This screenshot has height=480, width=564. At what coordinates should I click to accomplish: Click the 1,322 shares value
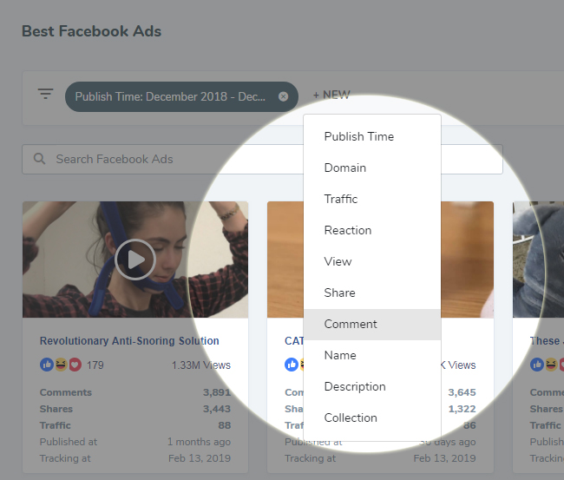pos(462,409)
